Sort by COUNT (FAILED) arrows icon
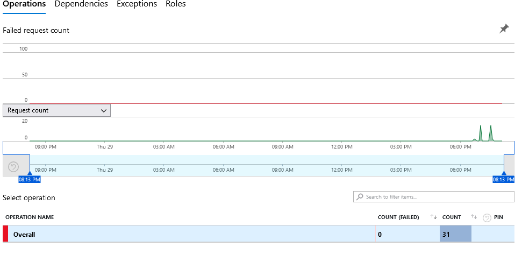The image size is (522, 254). coord(433,217)
